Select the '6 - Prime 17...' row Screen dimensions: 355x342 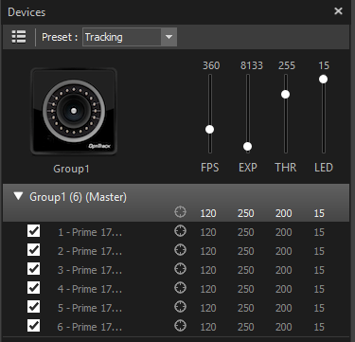176,327
